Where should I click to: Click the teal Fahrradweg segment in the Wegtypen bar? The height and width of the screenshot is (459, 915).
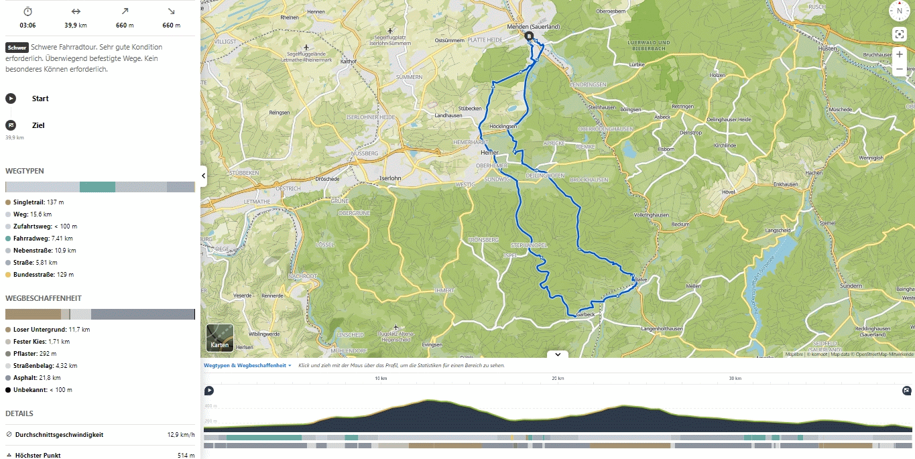[x=97, y=187]
